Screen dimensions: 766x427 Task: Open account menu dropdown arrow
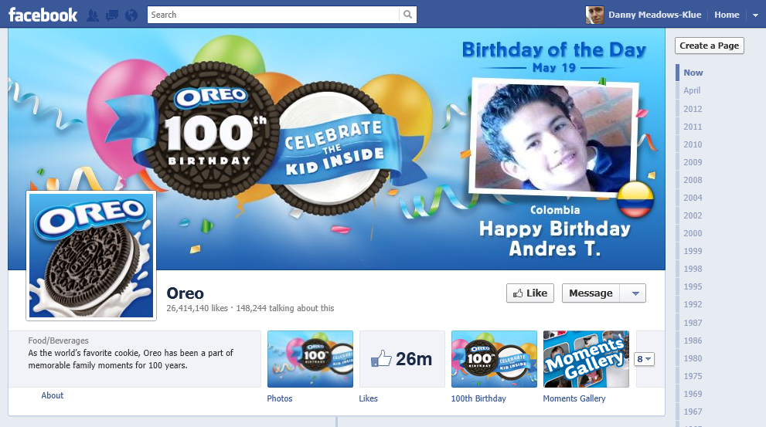point(755,15)
